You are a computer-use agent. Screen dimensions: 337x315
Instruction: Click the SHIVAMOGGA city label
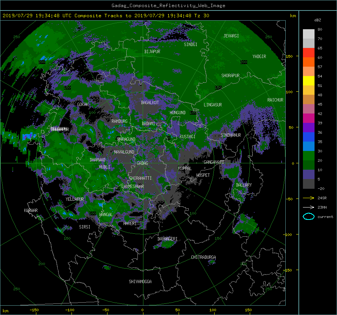tap(140, 282)
